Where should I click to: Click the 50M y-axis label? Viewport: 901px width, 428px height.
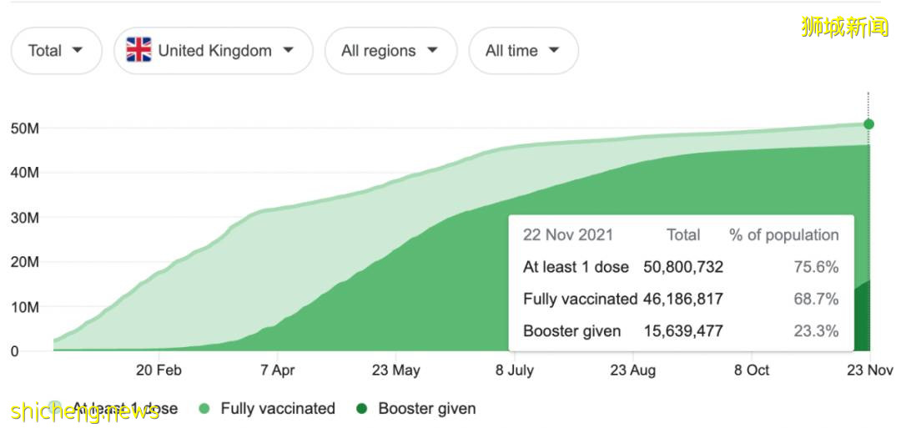(x=25, y=128)
